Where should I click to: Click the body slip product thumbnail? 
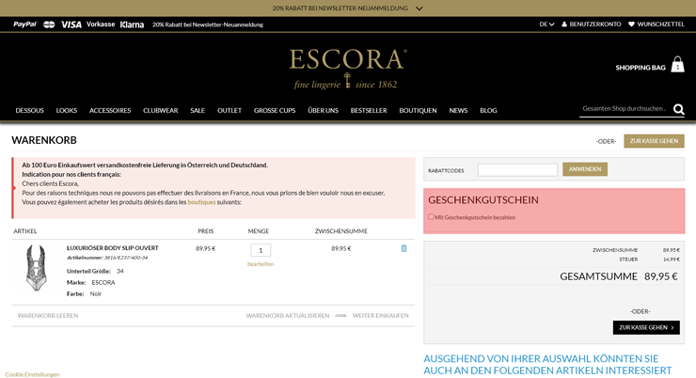[36, 268]
